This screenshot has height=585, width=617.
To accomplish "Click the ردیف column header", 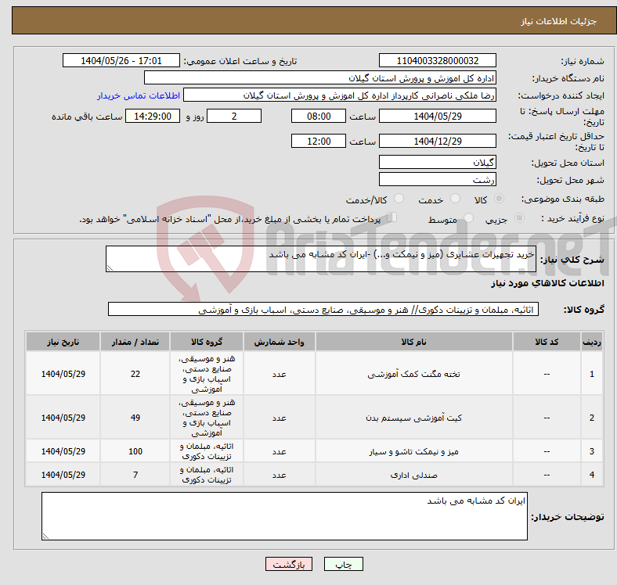I will 591,342.
